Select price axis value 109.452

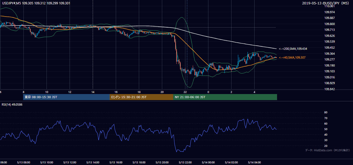(329, 48)
